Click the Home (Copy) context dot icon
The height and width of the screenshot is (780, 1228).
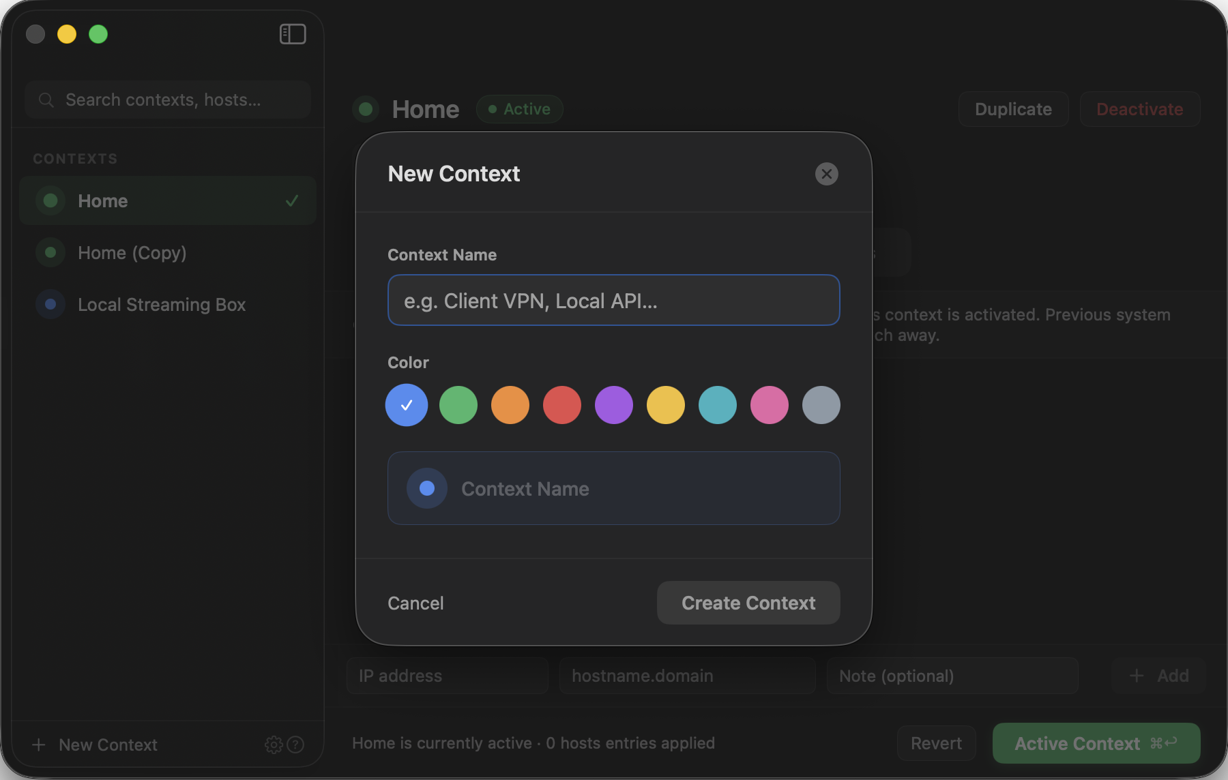point(50,252)
